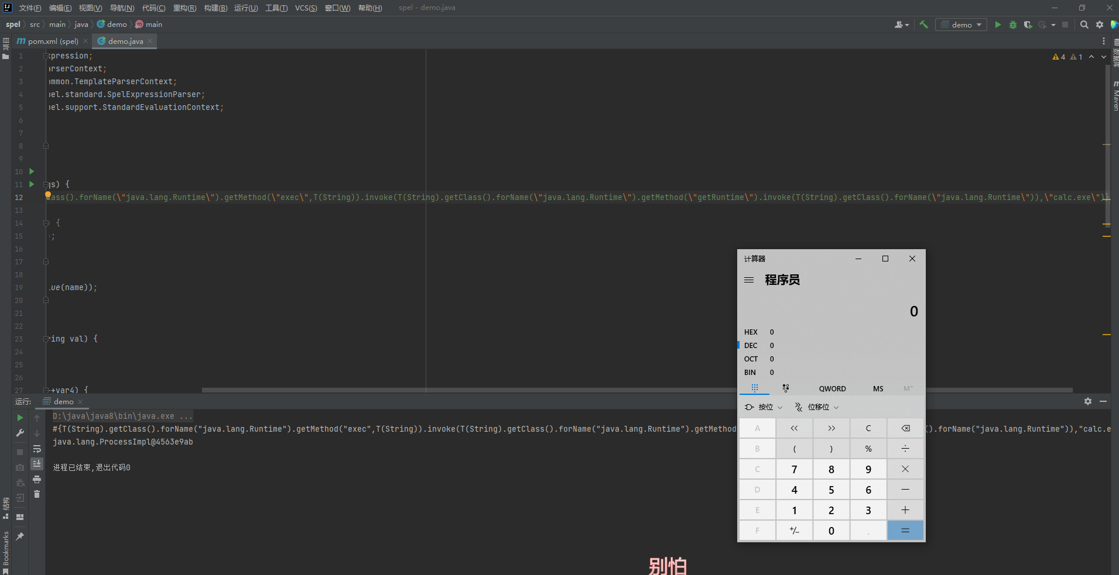Open the 文件(F) File menu
This screenshot has width=1119, height=575.
(x=30, y=8)
